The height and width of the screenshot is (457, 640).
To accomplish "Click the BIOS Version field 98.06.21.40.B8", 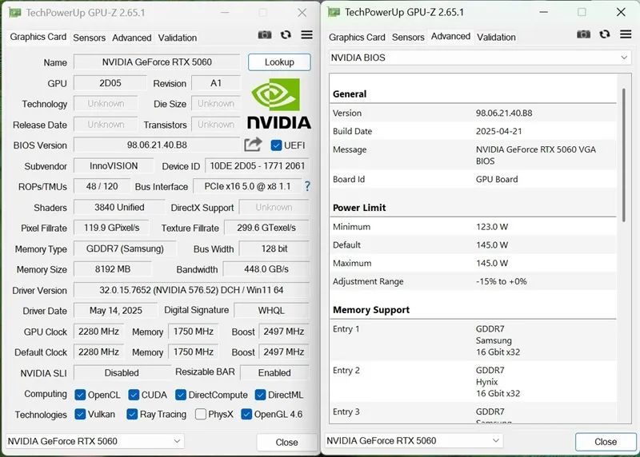I will coord(157,145).
